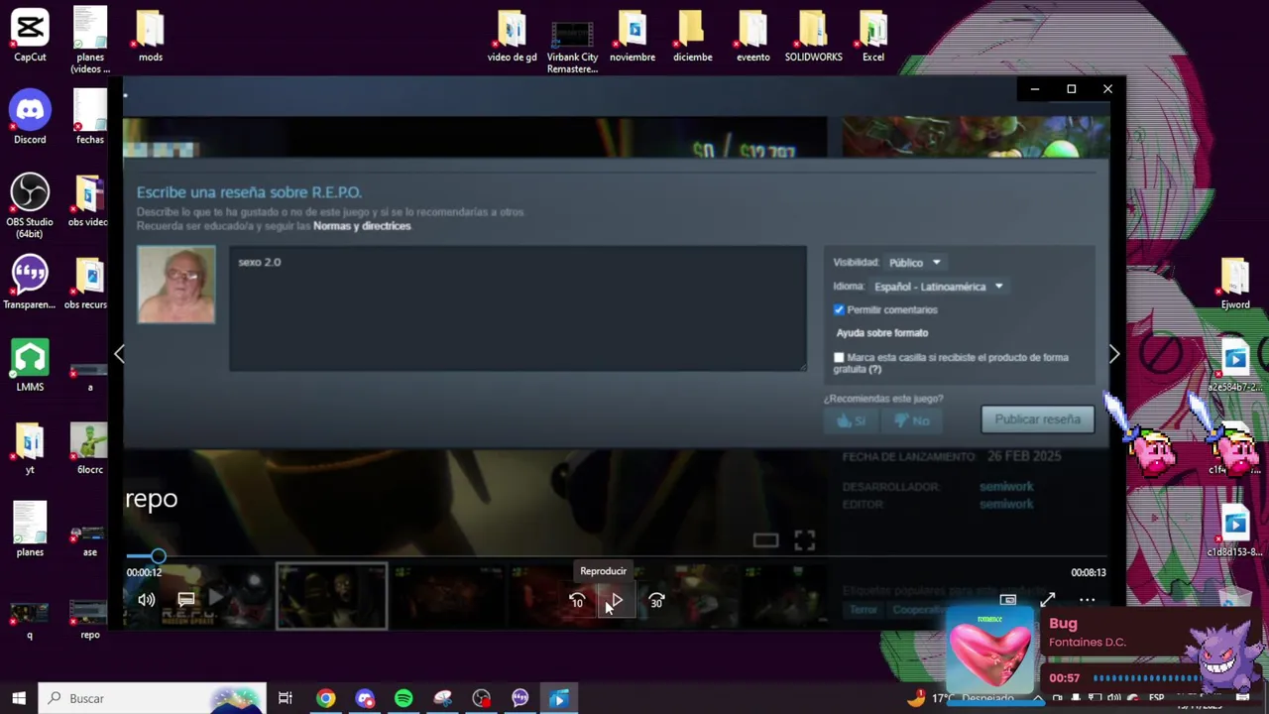1269x714 pixels.
Task: Open the Ejword folder on desktop
Action: coord(1235,284)
